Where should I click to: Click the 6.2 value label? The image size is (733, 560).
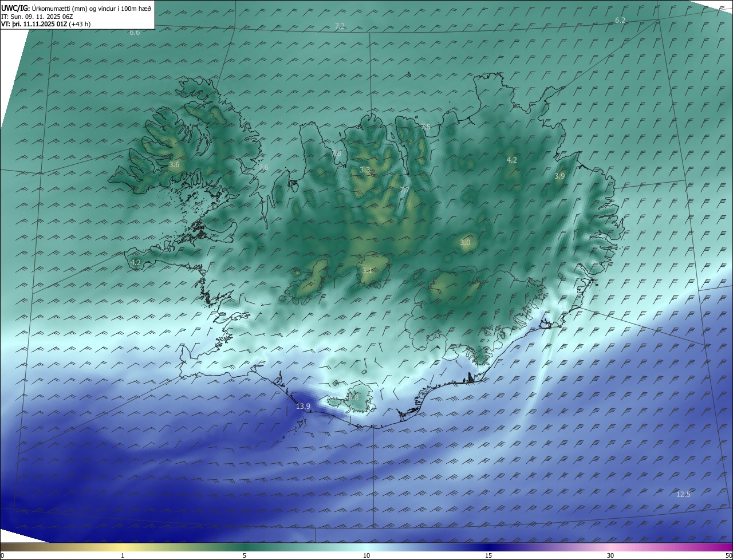tap(620, 20)
